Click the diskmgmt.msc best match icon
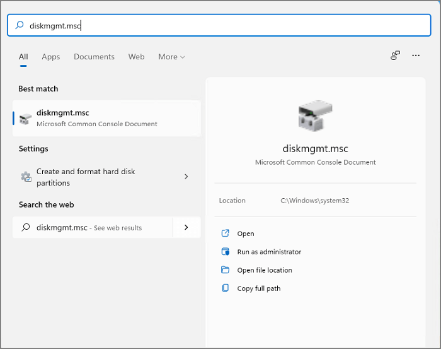 coord(25,119)
